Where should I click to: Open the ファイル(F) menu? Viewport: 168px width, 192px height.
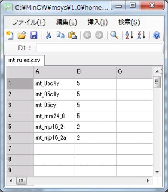point(29,22)
